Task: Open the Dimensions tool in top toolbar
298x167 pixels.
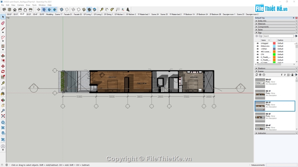Action: 107,9
